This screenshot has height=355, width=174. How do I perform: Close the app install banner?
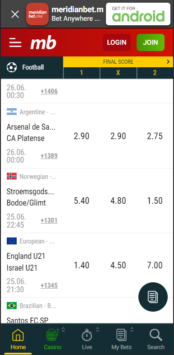point(15,14)
